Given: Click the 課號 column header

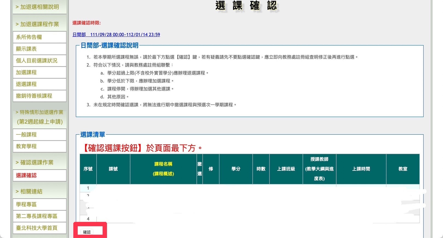Looking at the screenshot, I should [113, 169].
